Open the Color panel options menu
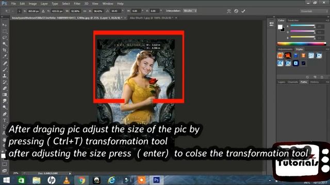The width and height of the screenshot is (330, 185). tap(327, 21)
